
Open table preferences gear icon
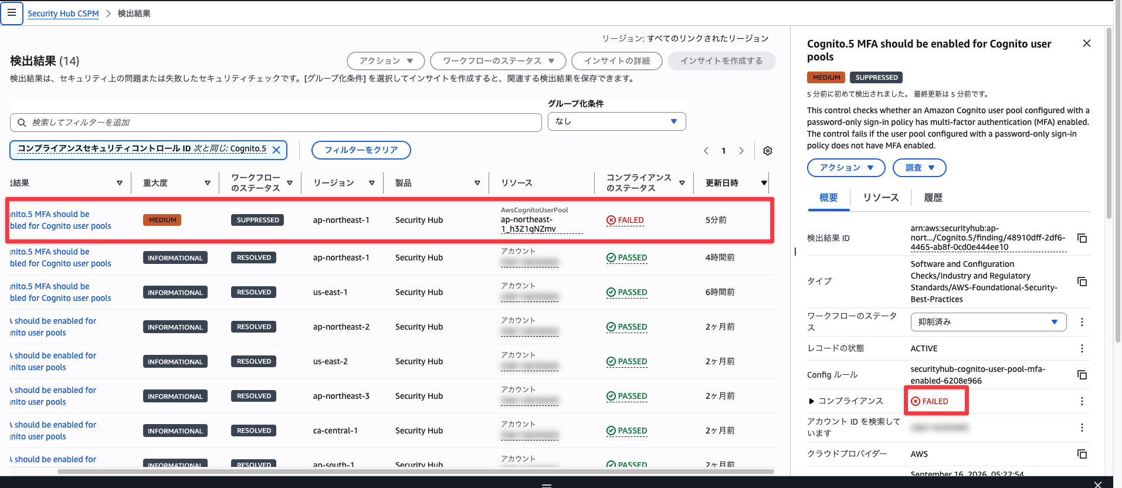point(767,151)
